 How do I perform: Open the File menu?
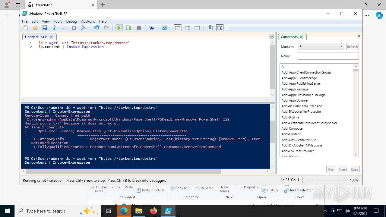(25, 21)
